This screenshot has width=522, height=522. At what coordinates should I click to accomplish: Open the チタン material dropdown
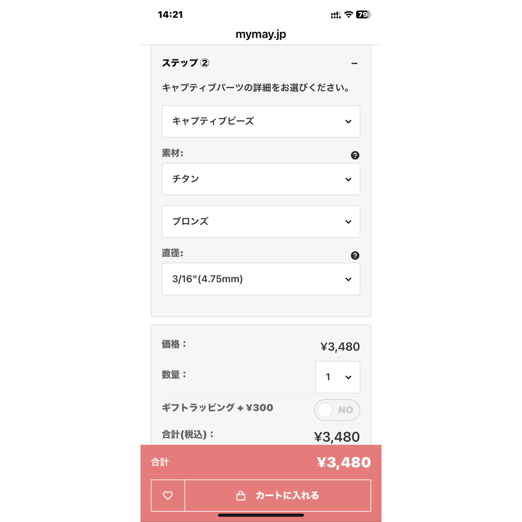click(261, 179)
